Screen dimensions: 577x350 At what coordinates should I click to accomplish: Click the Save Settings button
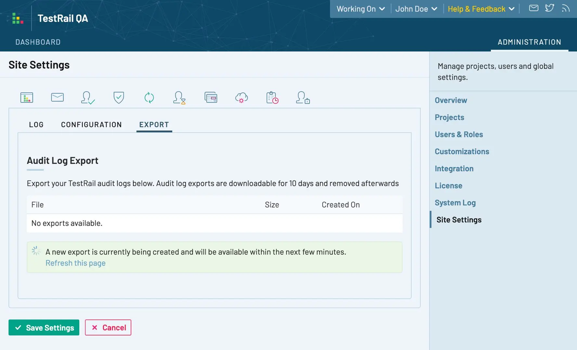44,328
